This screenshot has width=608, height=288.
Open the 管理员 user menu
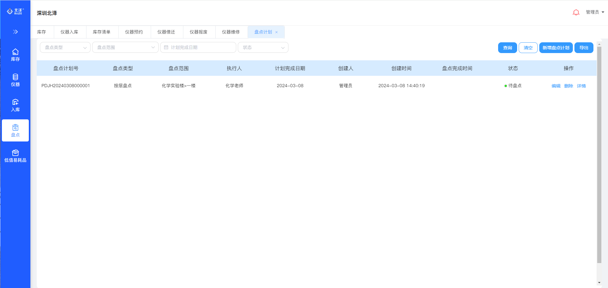pos(595,12)
